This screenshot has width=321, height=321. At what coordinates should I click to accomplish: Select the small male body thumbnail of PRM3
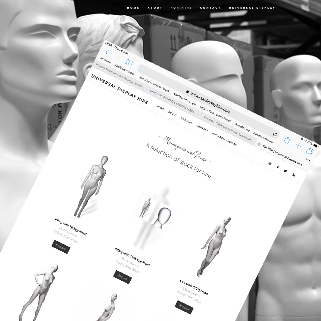click(x=145, y=208)
